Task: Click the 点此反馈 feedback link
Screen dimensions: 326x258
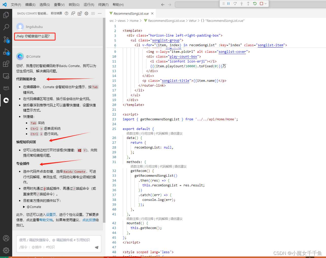Action: [x=89, y=220]
